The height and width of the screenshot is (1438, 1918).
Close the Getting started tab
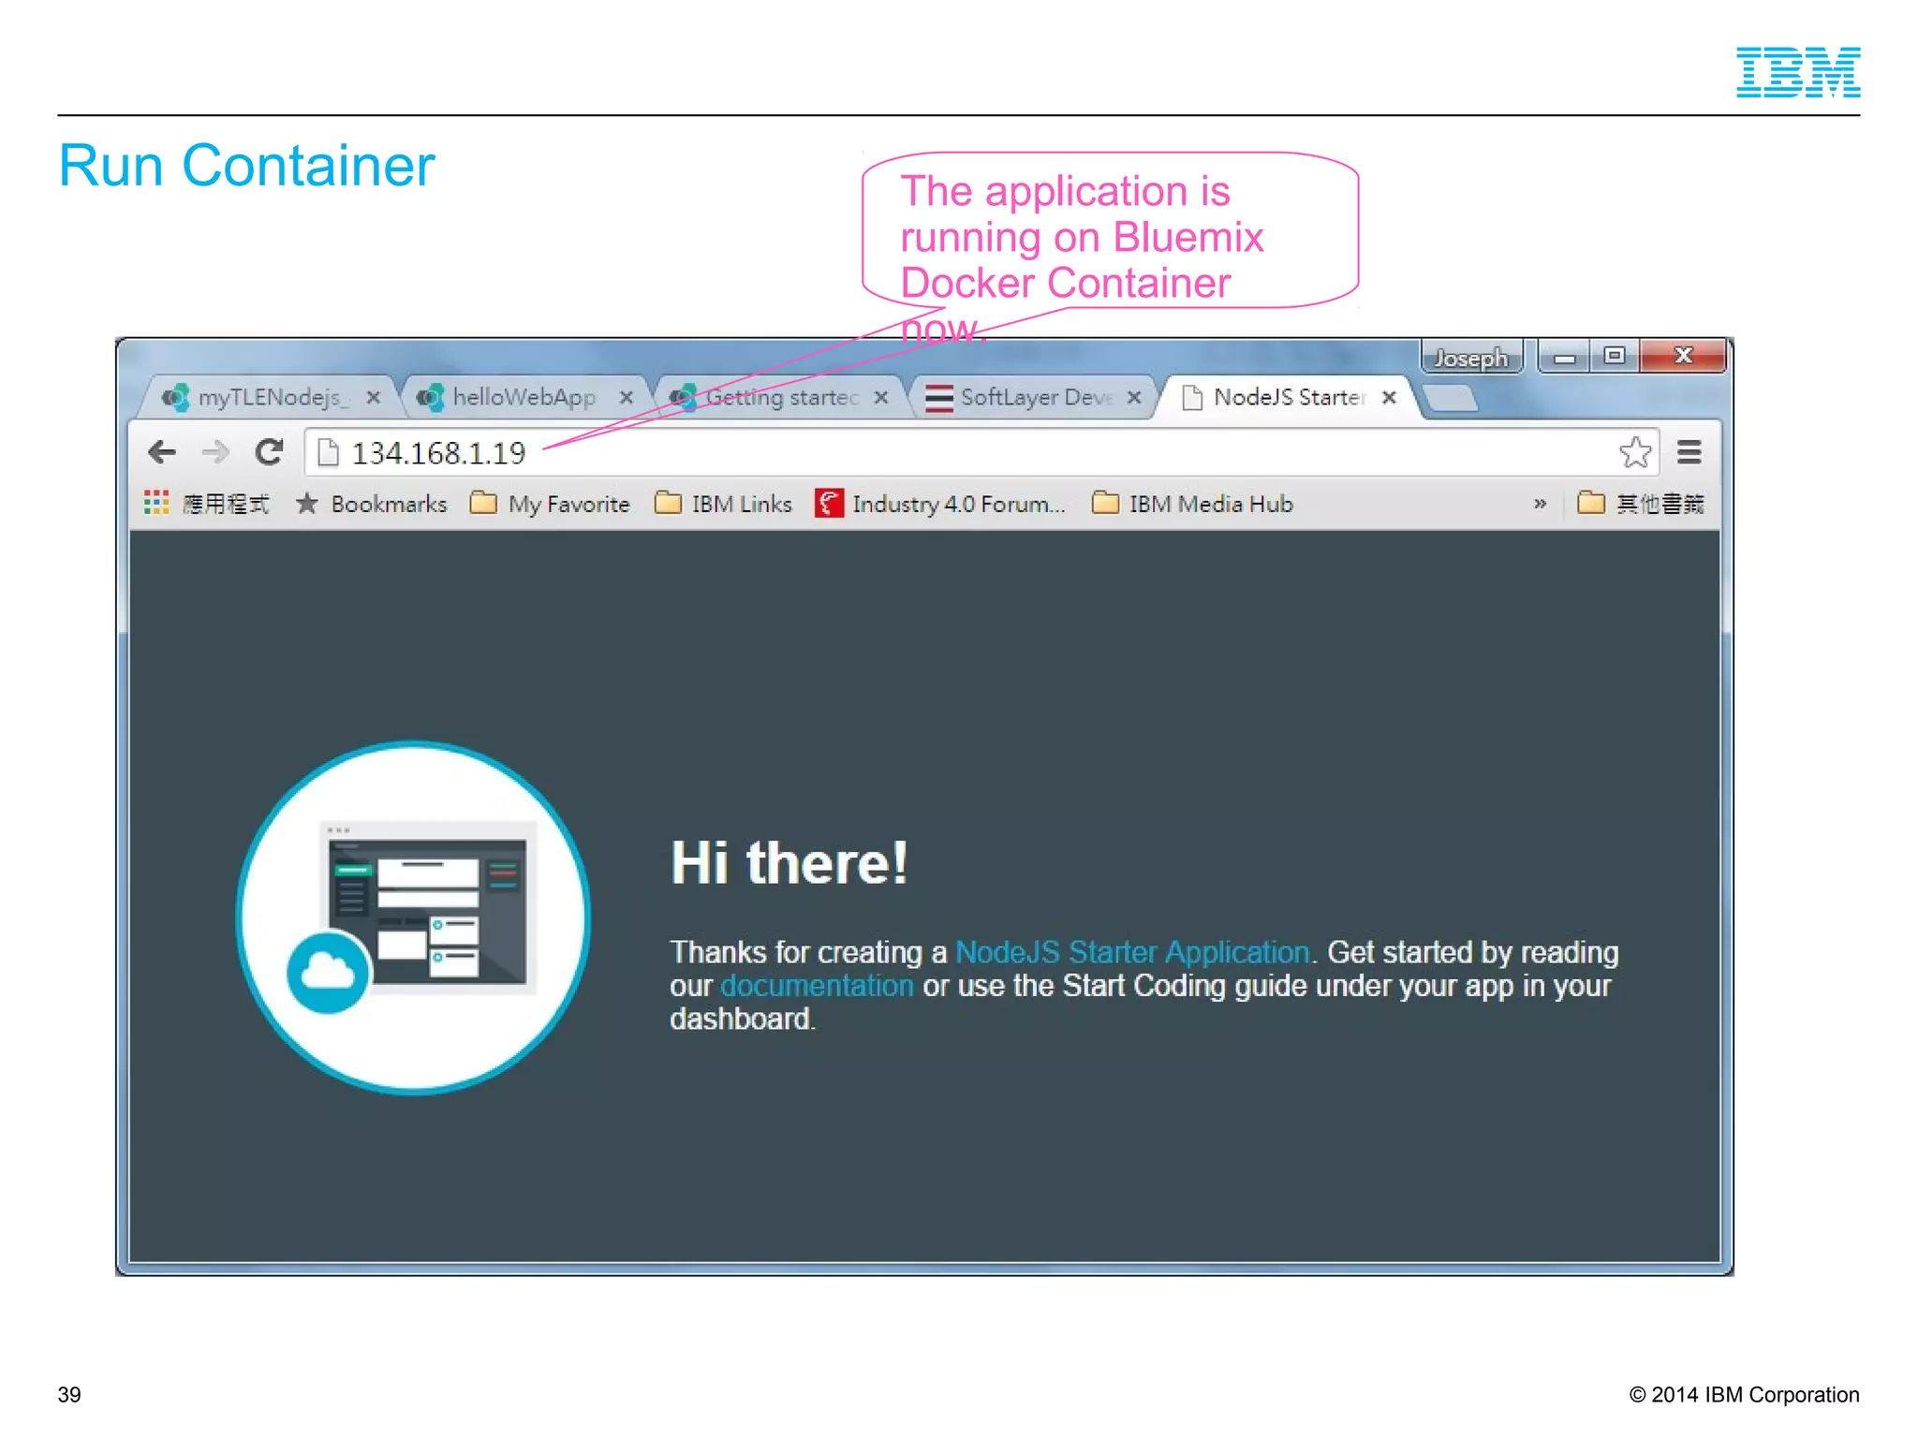click(881, 398)
